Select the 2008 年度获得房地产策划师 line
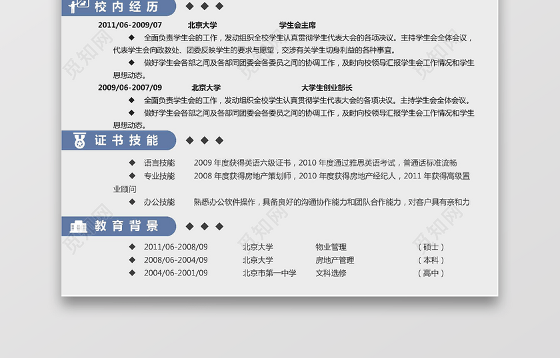Viewport: 560px width, 358px height. click(x=332, y=176)
